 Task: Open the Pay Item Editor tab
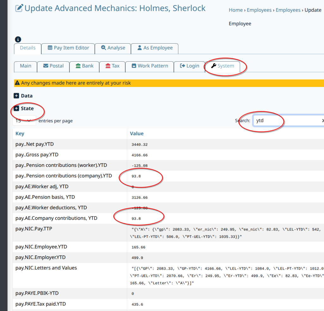tap(68, 48)
